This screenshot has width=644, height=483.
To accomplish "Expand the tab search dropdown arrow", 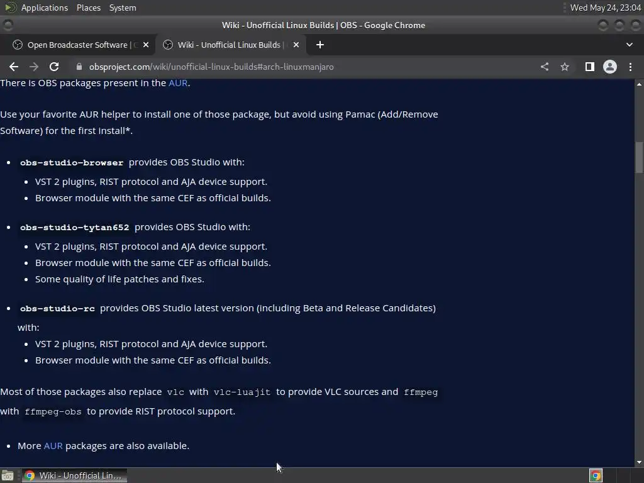I will [629, 45].
